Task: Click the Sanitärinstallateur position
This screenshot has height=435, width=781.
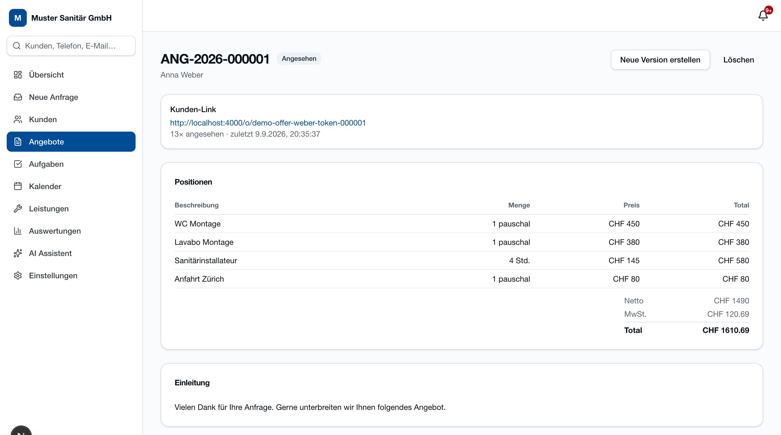Action: (x=206, y=260)
